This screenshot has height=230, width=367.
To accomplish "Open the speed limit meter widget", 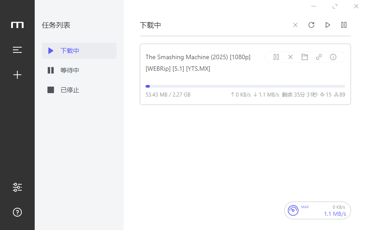I will pyautogui.click(x=317, y=210).
